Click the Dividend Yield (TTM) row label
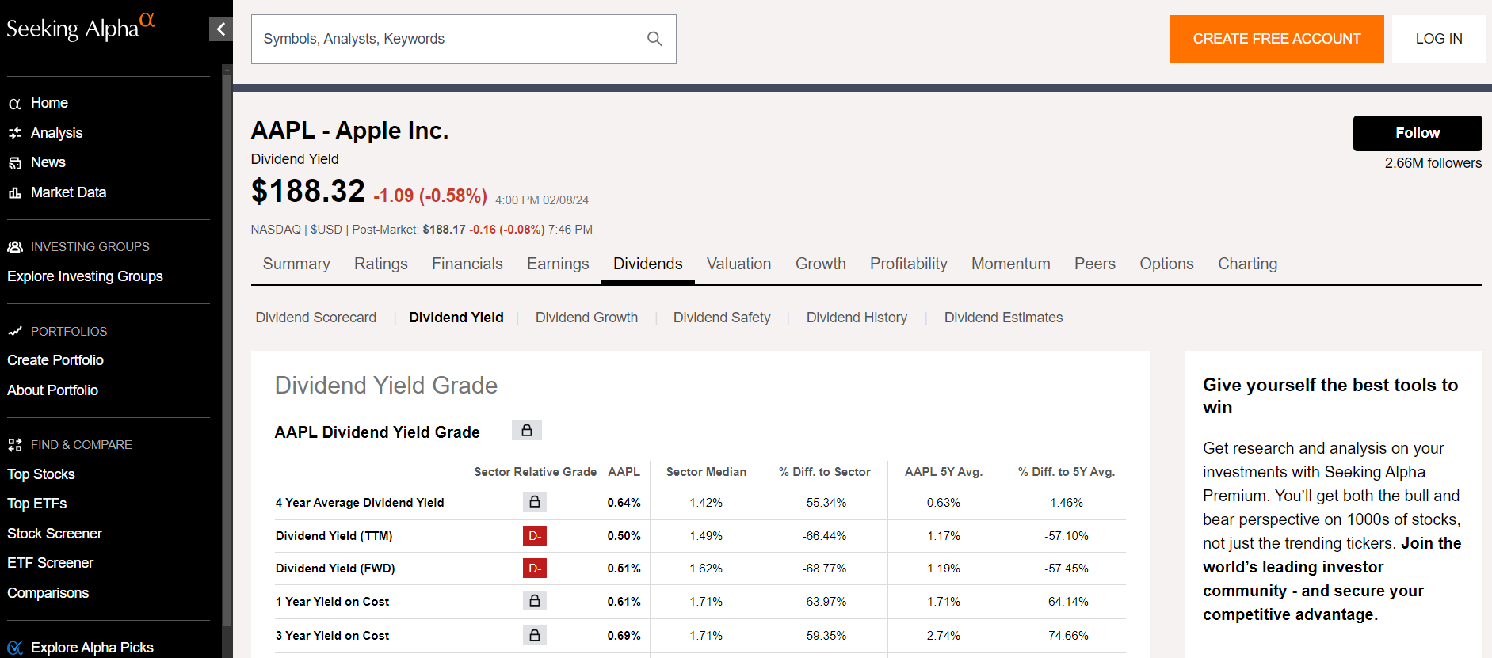1492x658 pixels. [x=334, y=536]
